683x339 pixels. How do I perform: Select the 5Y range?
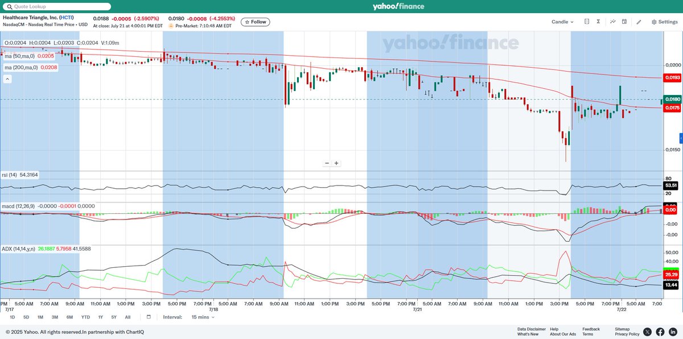tap(114, 317)
